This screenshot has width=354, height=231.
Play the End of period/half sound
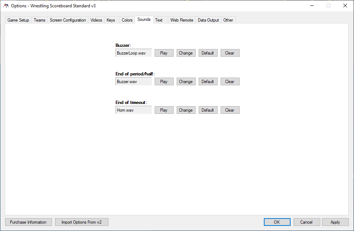tap(164, 82)
